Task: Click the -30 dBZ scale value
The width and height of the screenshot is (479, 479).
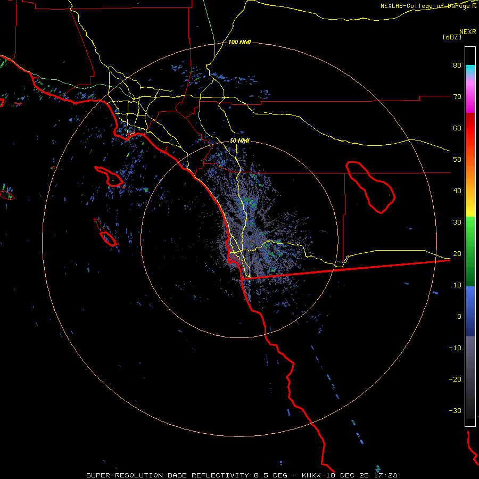Action: coord(455,410)
